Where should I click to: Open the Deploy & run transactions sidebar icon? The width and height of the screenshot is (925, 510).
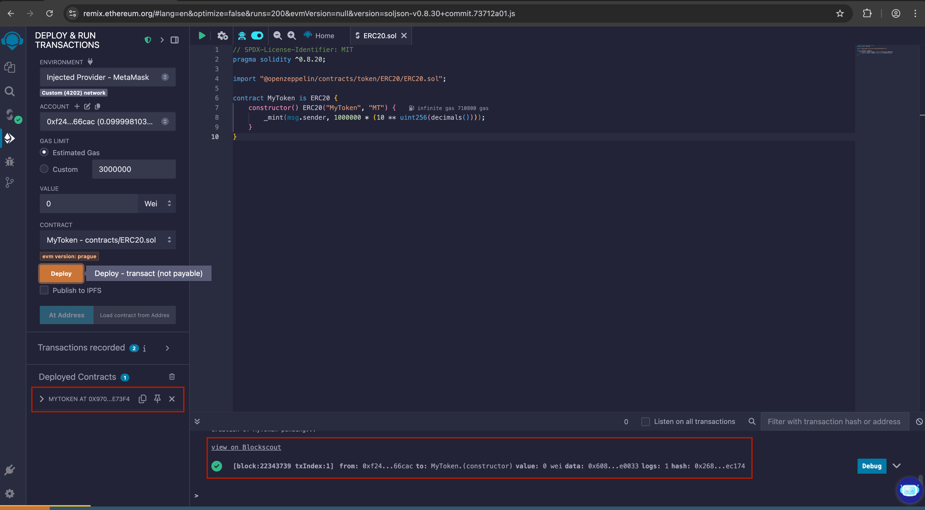(10, 138)
